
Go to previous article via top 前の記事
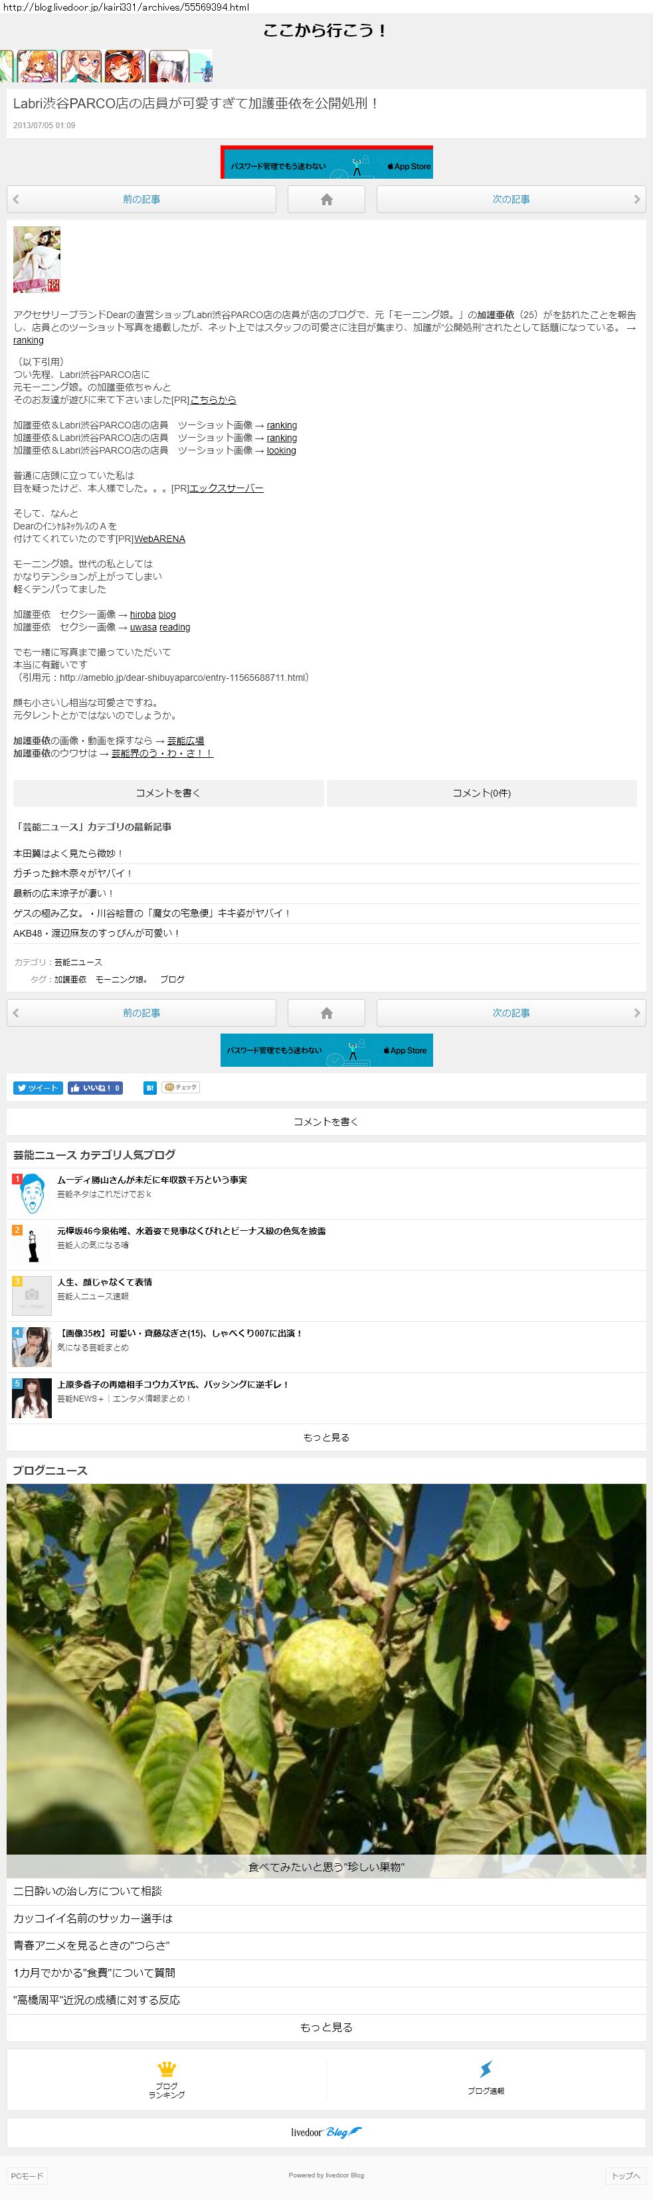(x=141, y=199)
